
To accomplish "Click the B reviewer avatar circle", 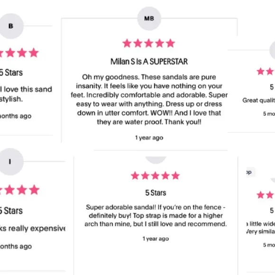I will pyautogui.click(x=11, y=26).
